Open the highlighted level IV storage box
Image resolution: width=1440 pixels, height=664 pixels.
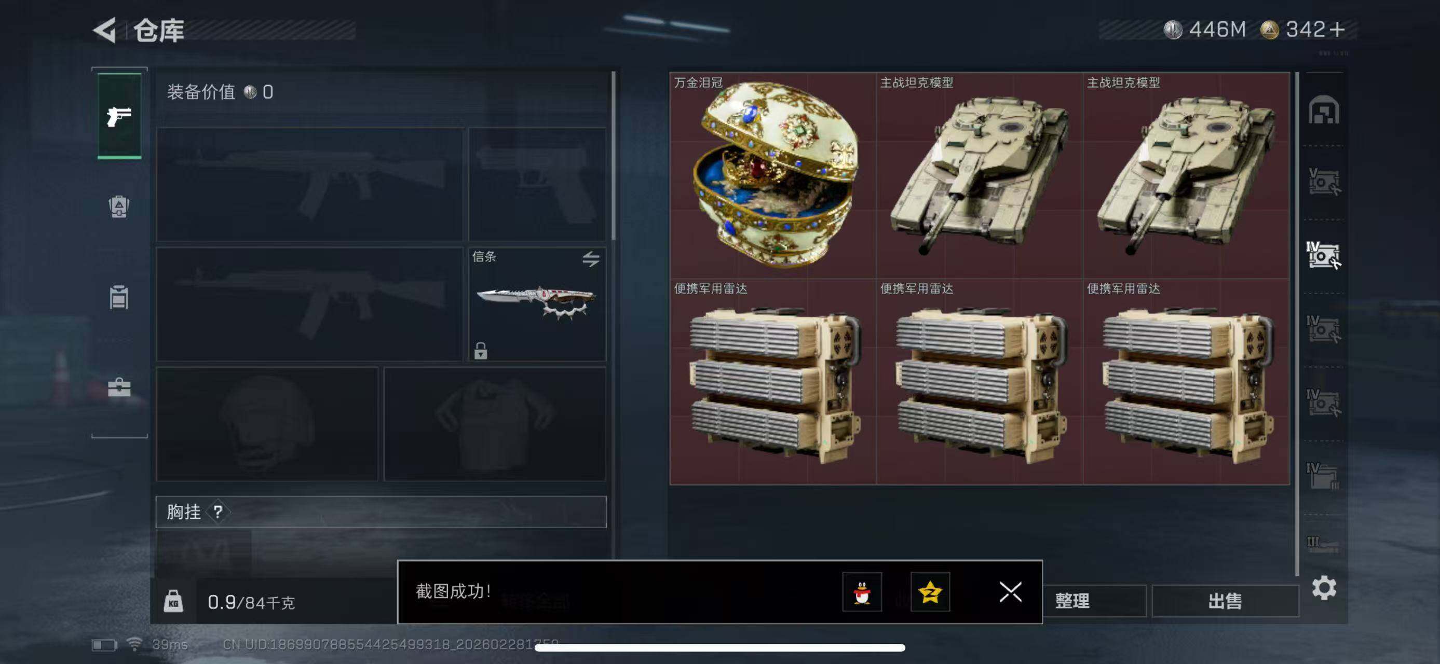(x=1323, y=255)
